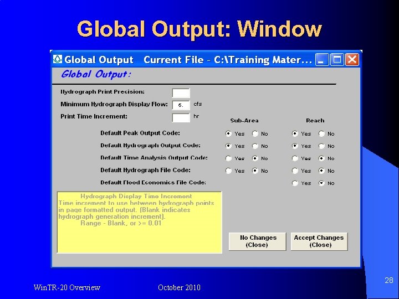Select Reach Yes for Flood Economics File Code
Image resolution: width=399 pixels, height=299 pixels.
tap(295, 183)
